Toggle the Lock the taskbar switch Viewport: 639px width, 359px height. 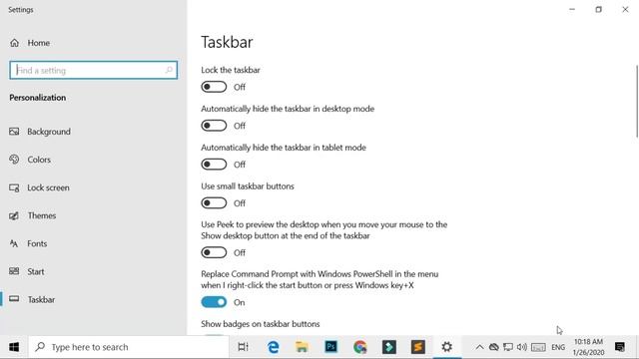tap(214, 87)
